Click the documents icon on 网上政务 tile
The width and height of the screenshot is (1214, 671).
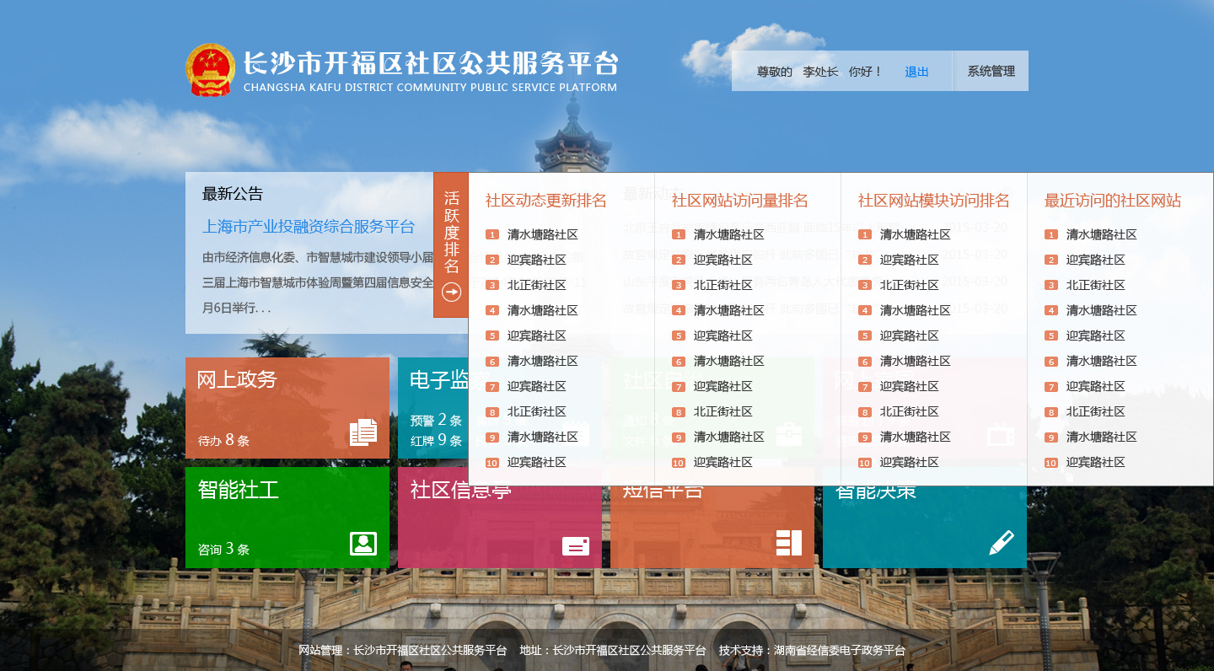[363, 432]
